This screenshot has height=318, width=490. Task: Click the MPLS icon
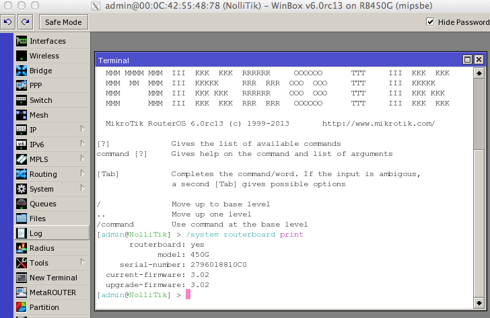[22, 159]
